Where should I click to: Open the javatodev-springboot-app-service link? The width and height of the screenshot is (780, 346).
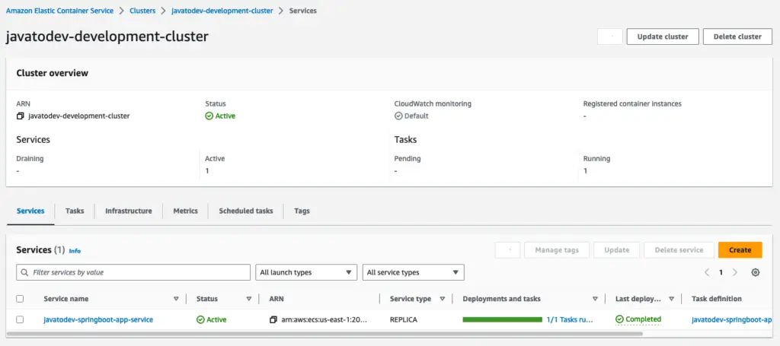[x=98, y=319]
